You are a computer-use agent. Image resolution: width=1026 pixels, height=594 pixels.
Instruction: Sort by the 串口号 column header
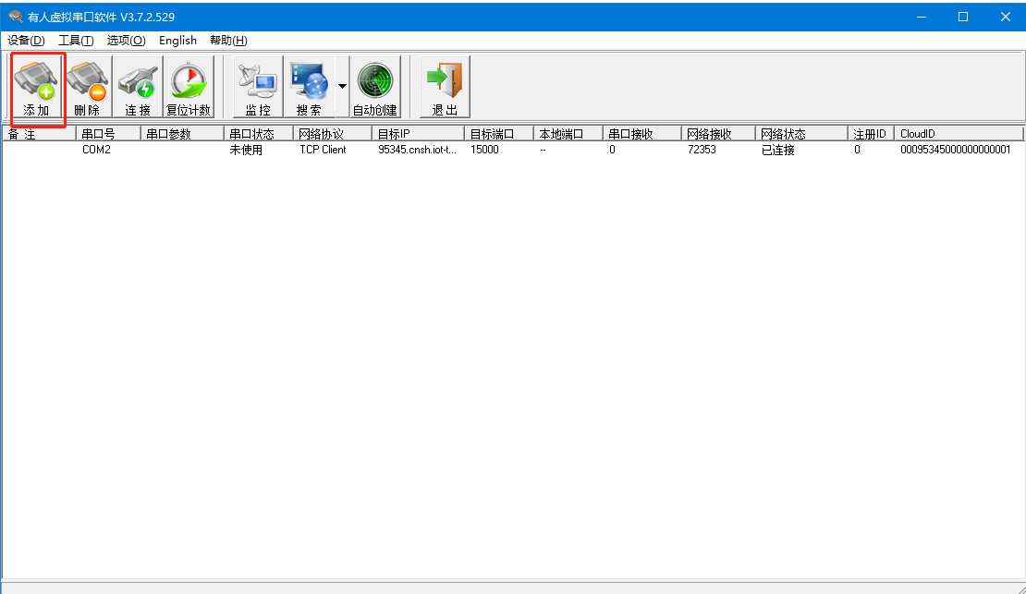pyautogui.click(x=108, y=134)
